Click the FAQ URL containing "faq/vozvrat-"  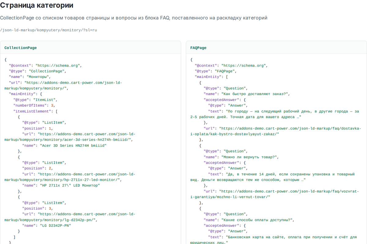275,194
